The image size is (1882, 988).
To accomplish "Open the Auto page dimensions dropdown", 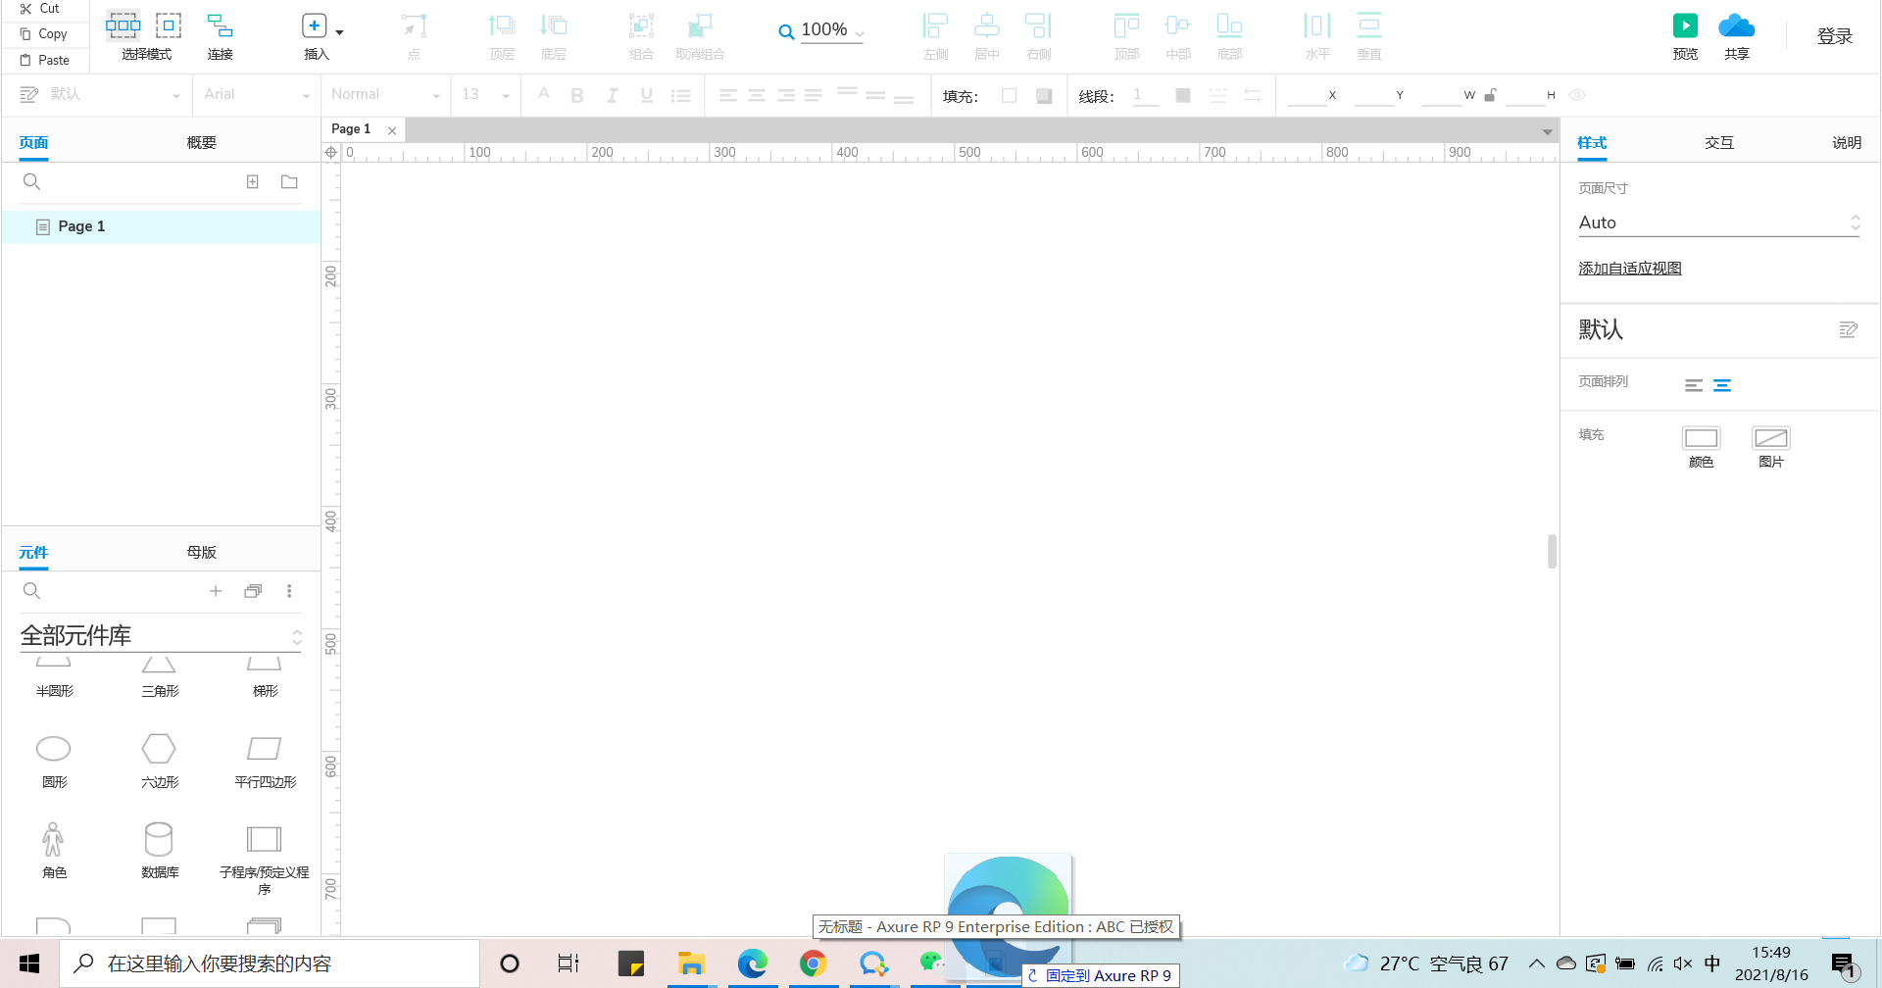I will pos(1719,222).
